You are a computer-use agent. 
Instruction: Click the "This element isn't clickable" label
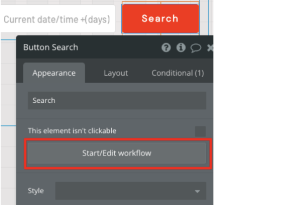[72, 131]
